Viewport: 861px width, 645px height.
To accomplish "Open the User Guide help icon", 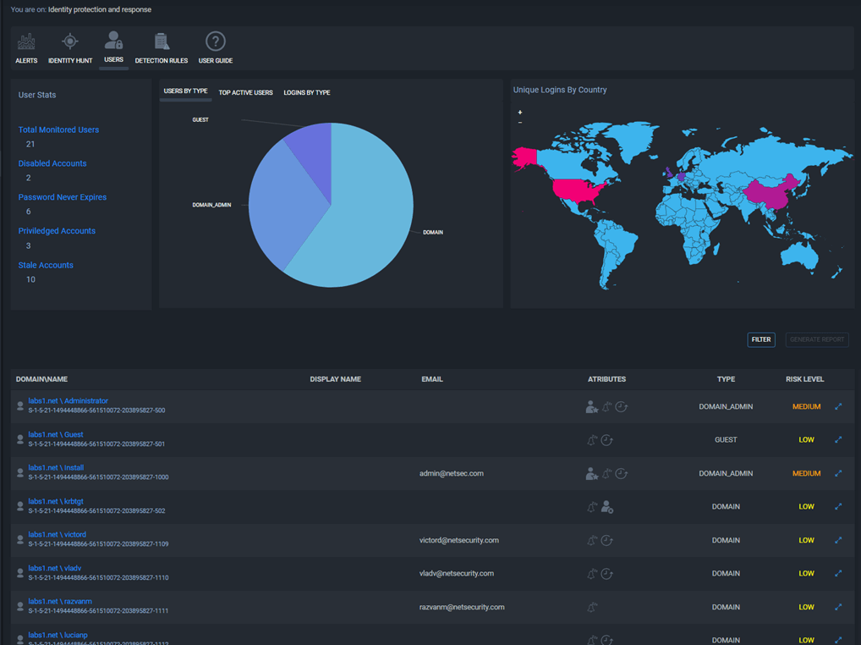I will coord(216,41).
